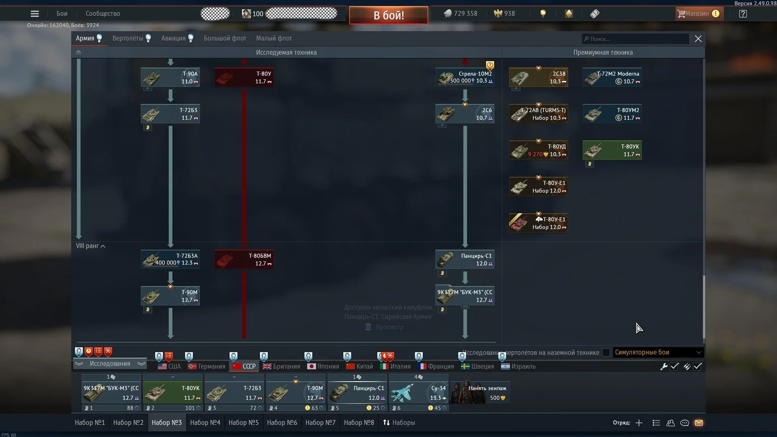Screen dimensions: 777x437
Task: Click the Поиск search field
Action: pyautogui.click(x=635, y=39)
